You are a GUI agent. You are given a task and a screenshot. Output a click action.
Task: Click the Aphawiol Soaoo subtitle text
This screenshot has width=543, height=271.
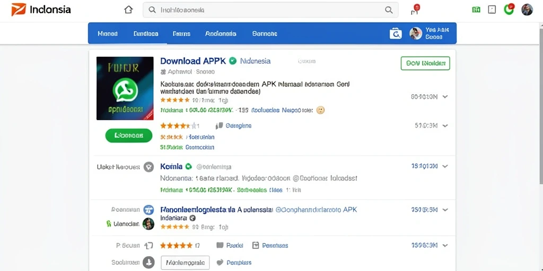click(x=191, y=72)
